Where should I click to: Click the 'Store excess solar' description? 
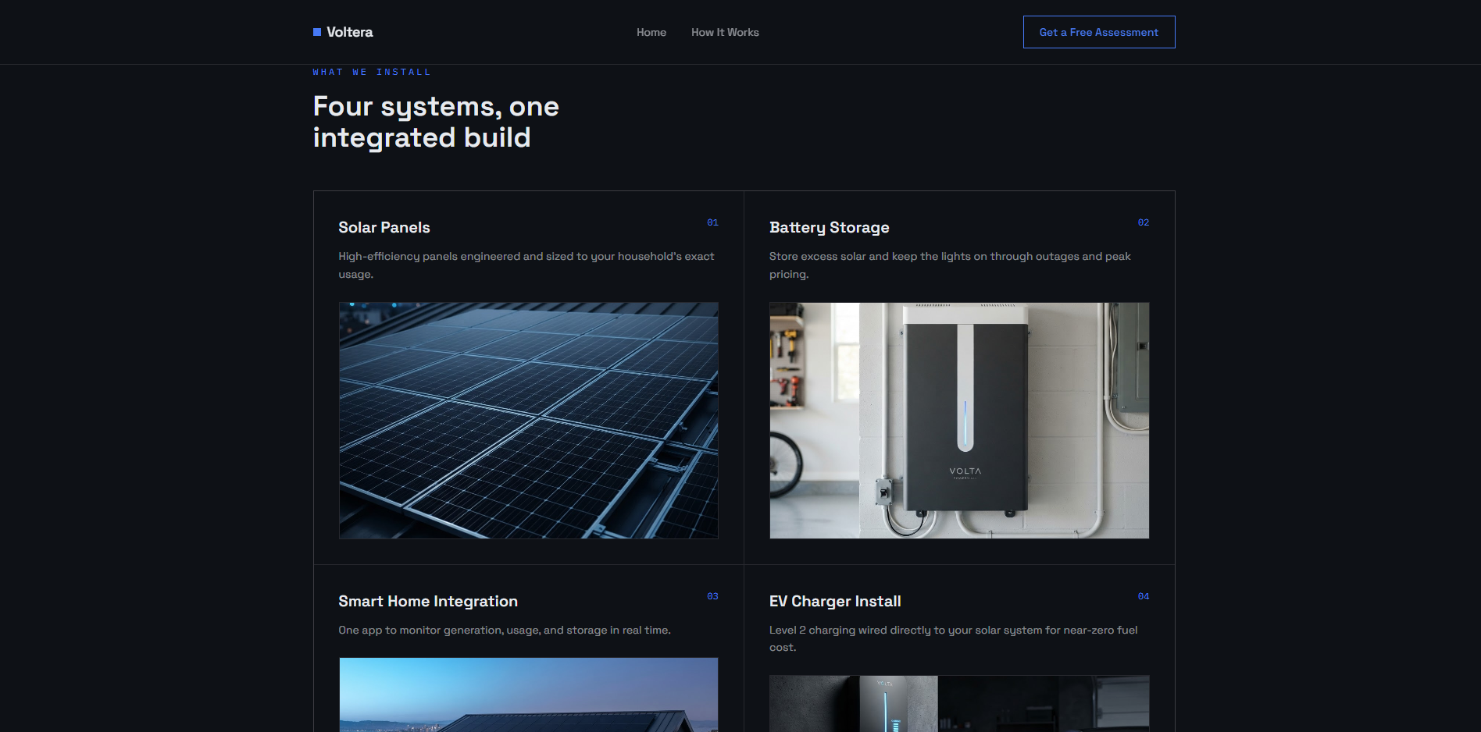[950, 265]
